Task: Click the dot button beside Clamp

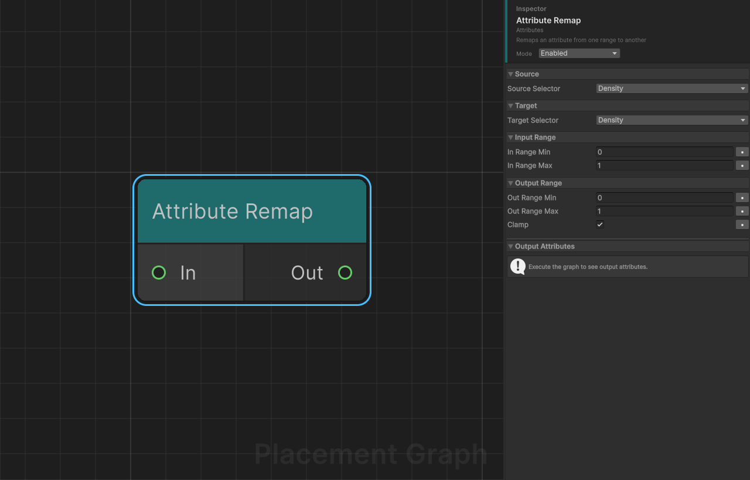Action: pos(742,224)
